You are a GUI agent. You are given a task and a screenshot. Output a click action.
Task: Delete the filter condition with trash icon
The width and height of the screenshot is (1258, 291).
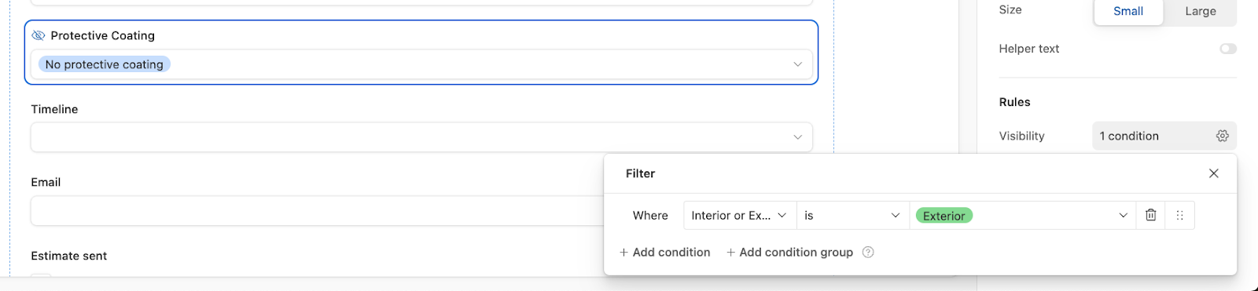point(1150,215)
